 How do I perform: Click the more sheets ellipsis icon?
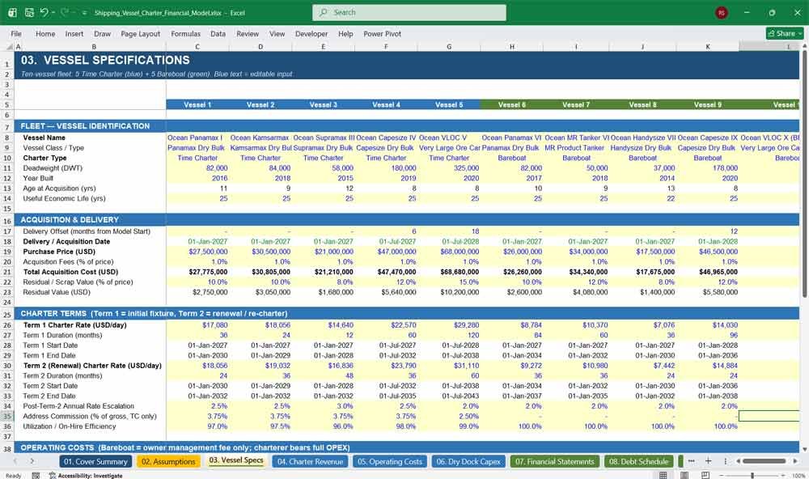692,461
